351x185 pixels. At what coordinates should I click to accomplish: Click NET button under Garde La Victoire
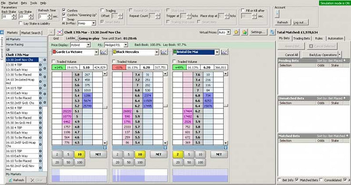point(98,154)
